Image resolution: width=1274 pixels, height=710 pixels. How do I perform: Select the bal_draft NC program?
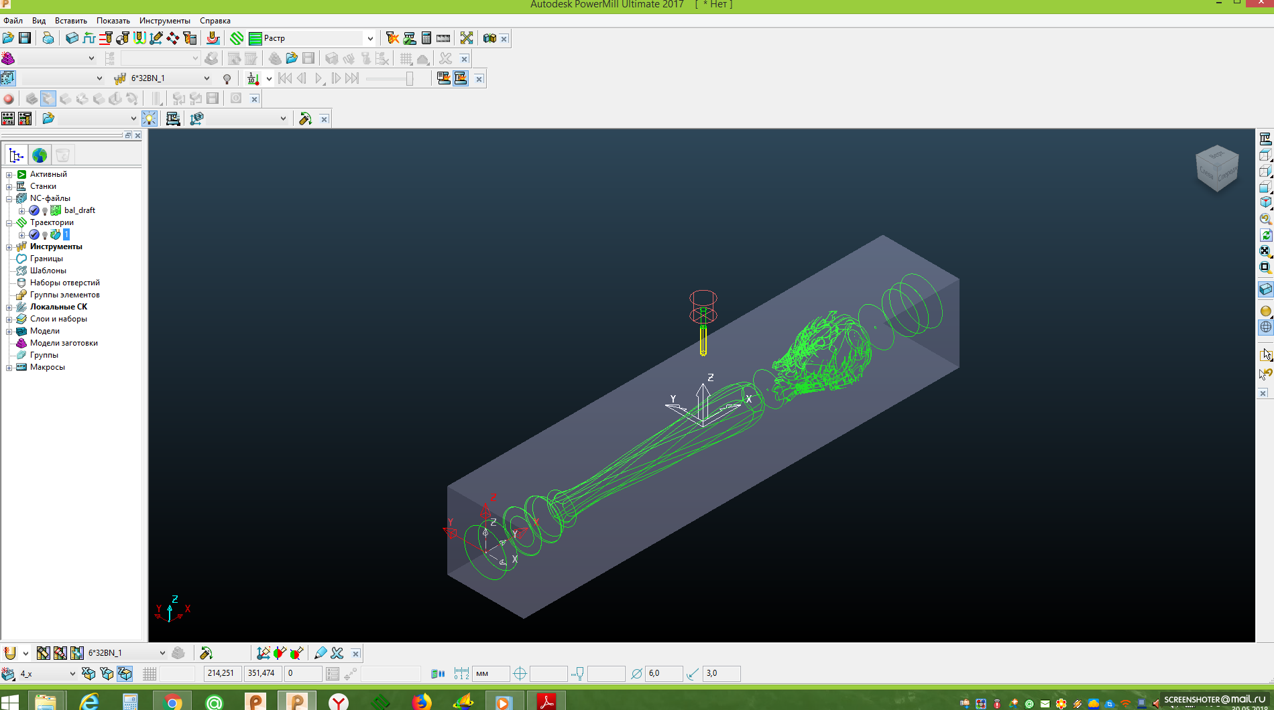pyautogui.click(x=80, y=210)
